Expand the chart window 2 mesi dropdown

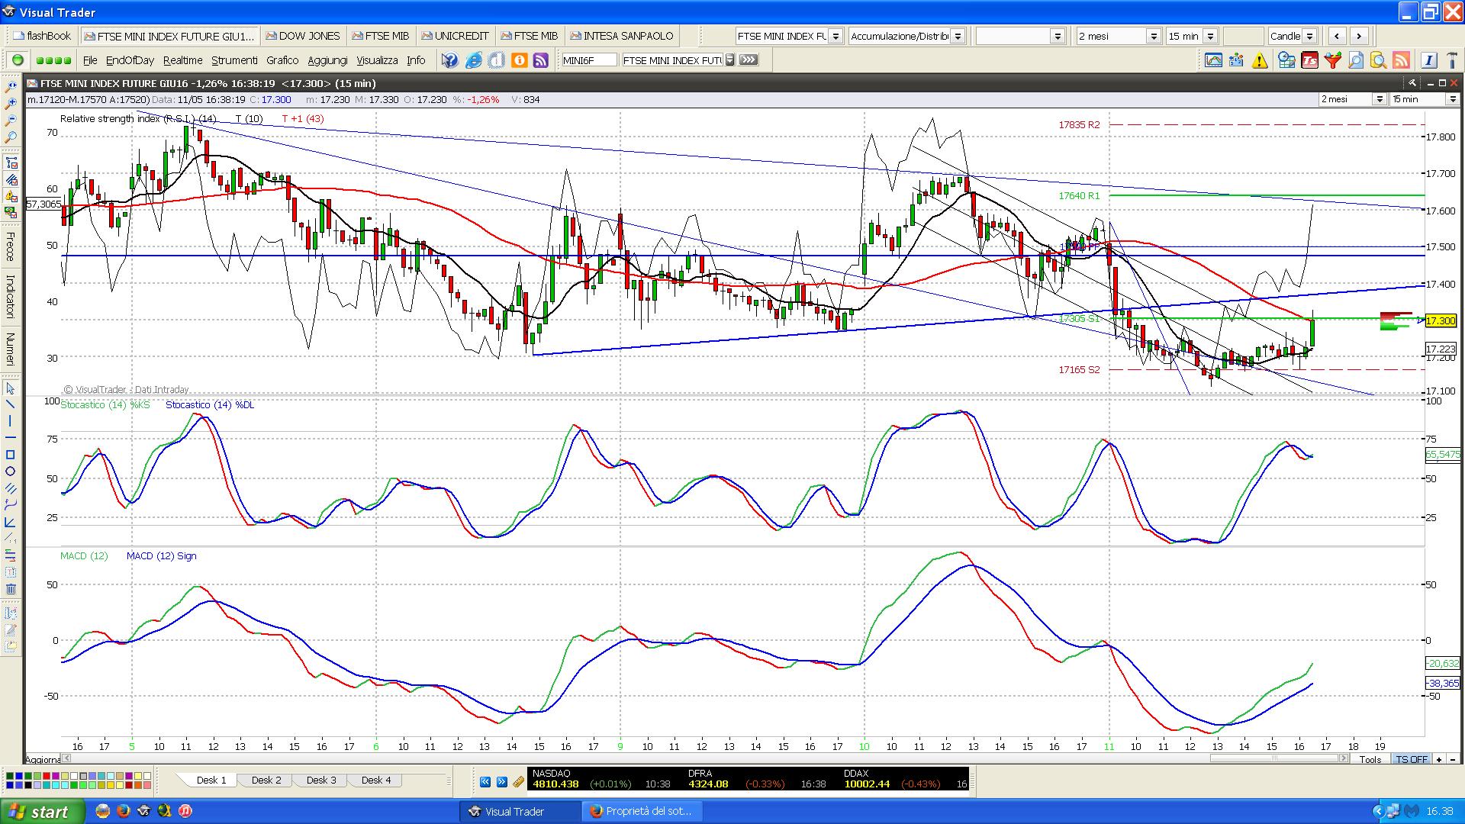[1380, 99]
